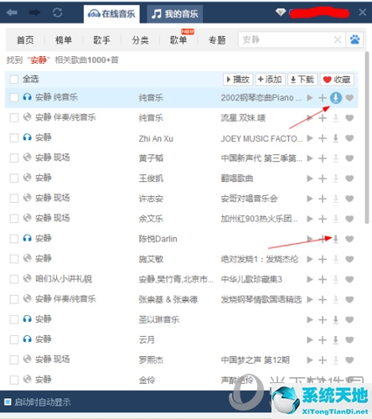
Task: Click the paw search icon
Action: 354,39
